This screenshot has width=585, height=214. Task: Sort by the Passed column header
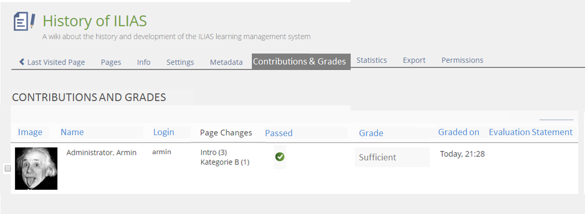point(279,133)
